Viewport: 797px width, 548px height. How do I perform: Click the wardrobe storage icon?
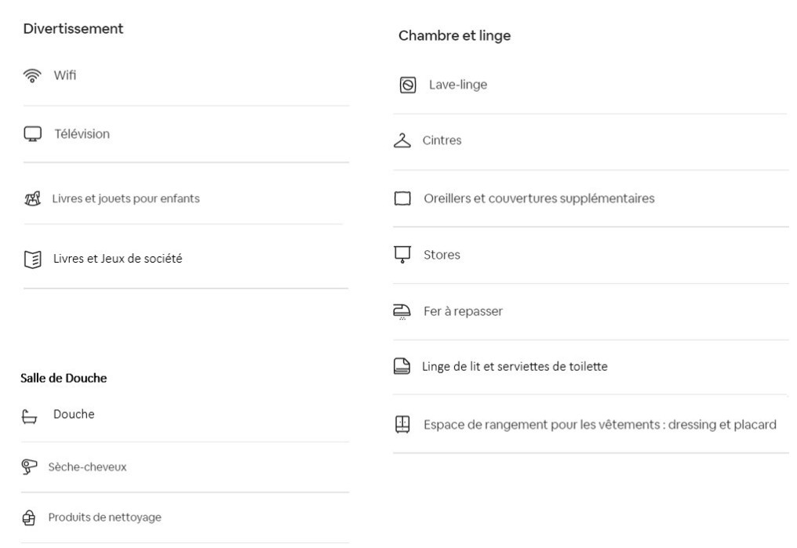pyautogui.click(x=402, y=425)
